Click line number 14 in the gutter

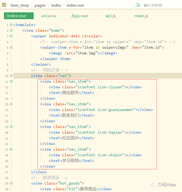(7, 99)
